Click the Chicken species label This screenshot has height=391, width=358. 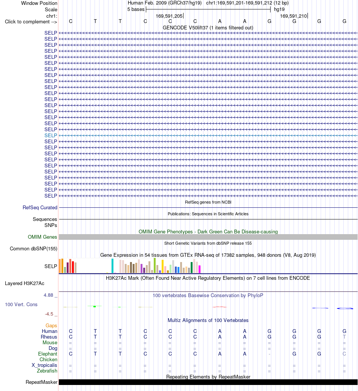(48, 360)
